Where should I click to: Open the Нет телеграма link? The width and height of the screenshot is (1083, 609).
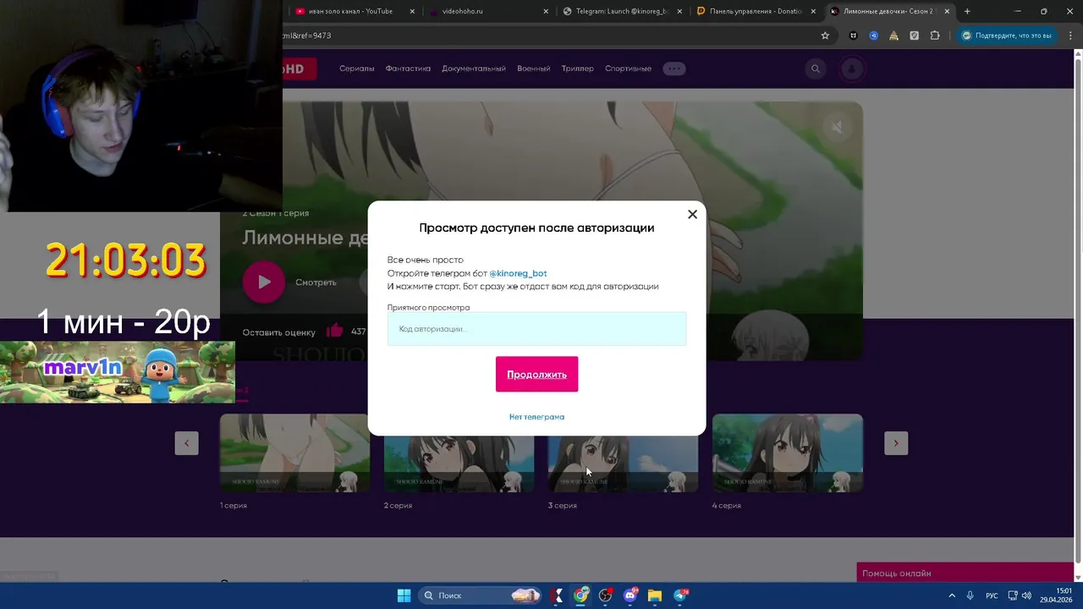(x=536, y=417)
